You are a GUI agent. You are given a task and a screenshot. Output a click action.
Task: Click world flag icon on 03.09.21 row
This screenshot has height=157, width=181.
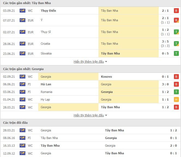(x=22, y=11)
